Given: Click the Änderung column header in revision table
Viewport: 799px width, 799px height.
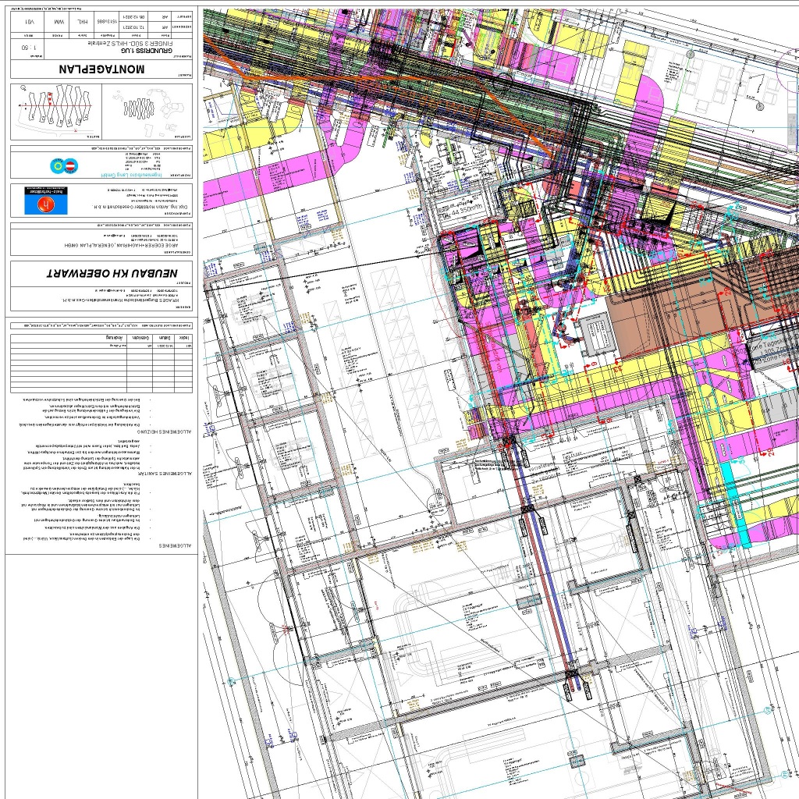Looking at the screenshot, I should pyautogui.click(x=113, y=337).
